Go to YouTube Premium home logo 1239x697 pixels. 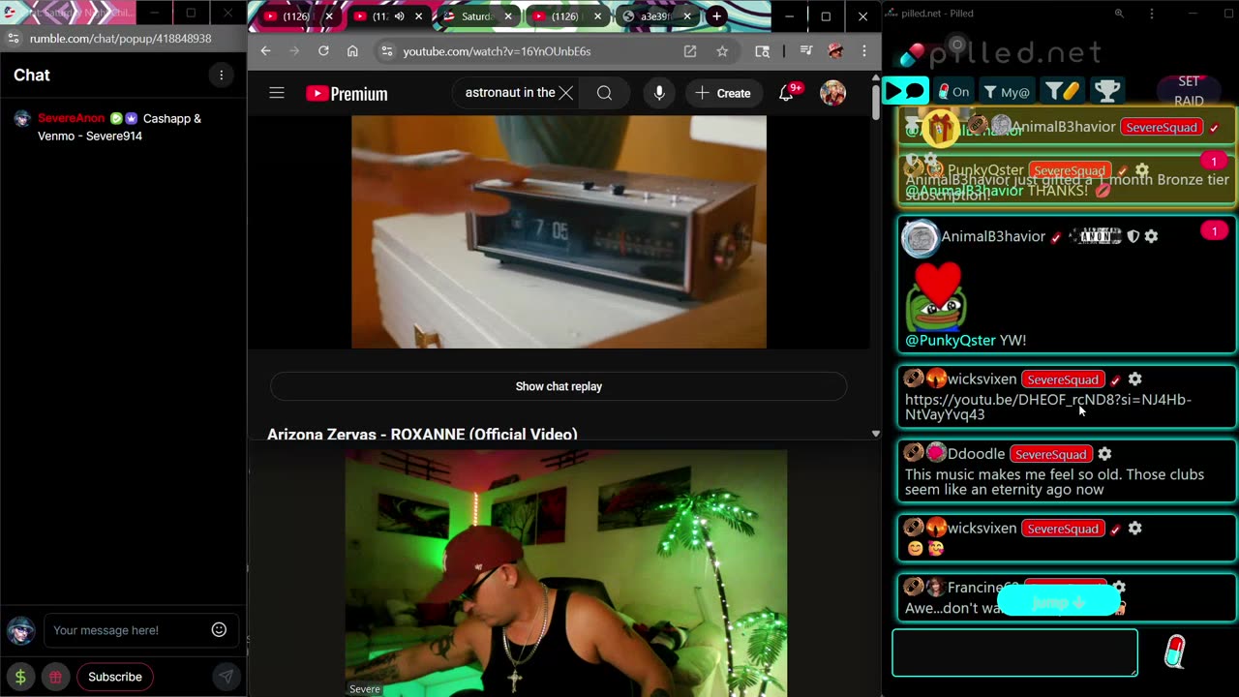click(x=347, y=93)
